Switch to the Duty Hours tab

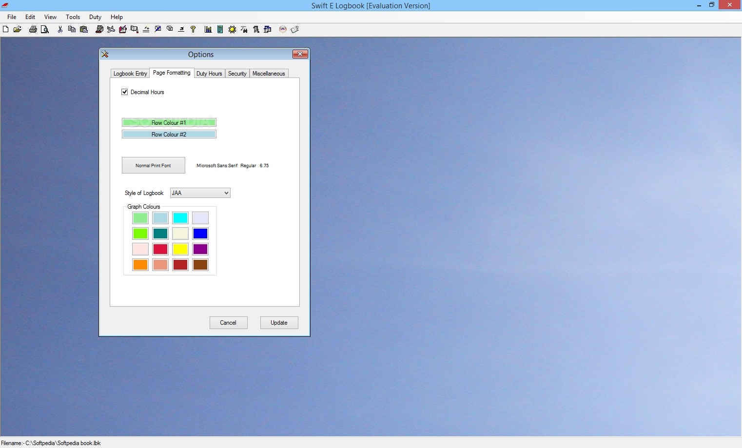point(209,74)
